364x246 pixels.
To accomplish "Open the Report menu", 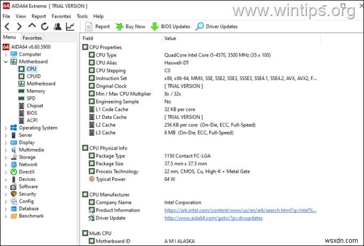I will point(39,16).
